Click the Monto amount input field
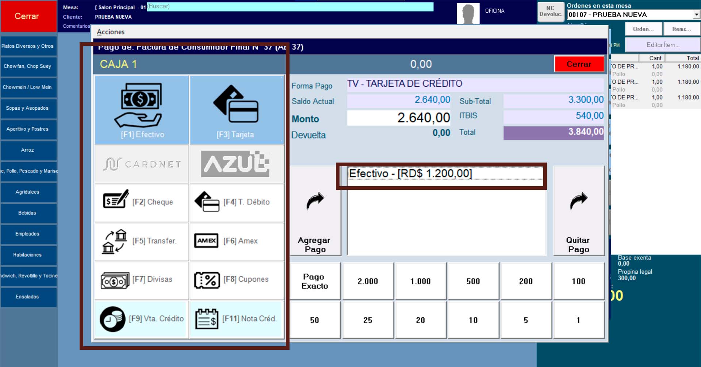701x367 pixels. click(x=399, y=118)
